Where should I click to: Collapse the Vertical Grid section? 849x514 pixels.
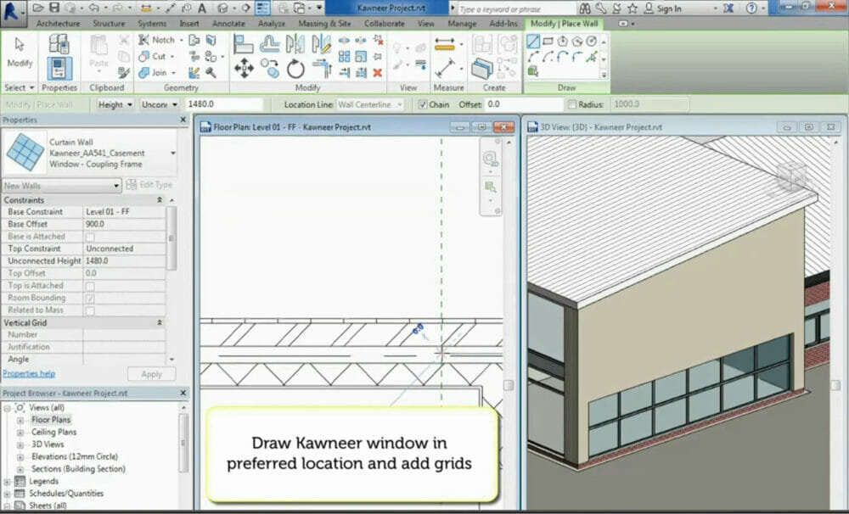(x=160, y=322)
